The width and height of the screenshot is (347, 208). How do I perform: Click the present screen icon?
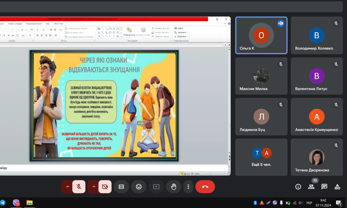point(156,186)
